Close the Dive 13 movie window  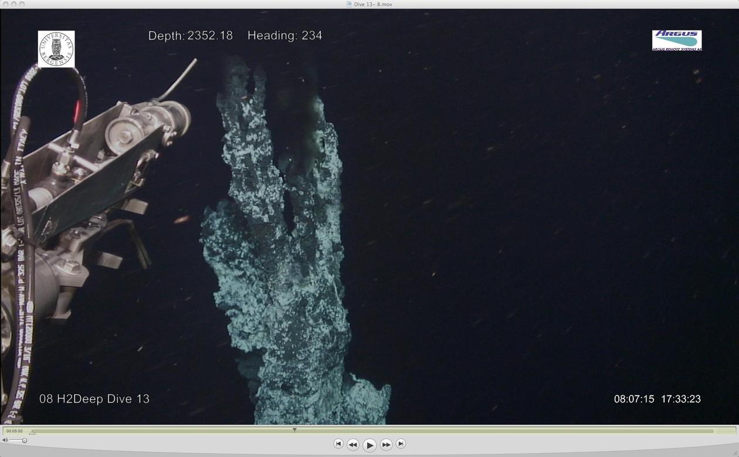point(5,4)
